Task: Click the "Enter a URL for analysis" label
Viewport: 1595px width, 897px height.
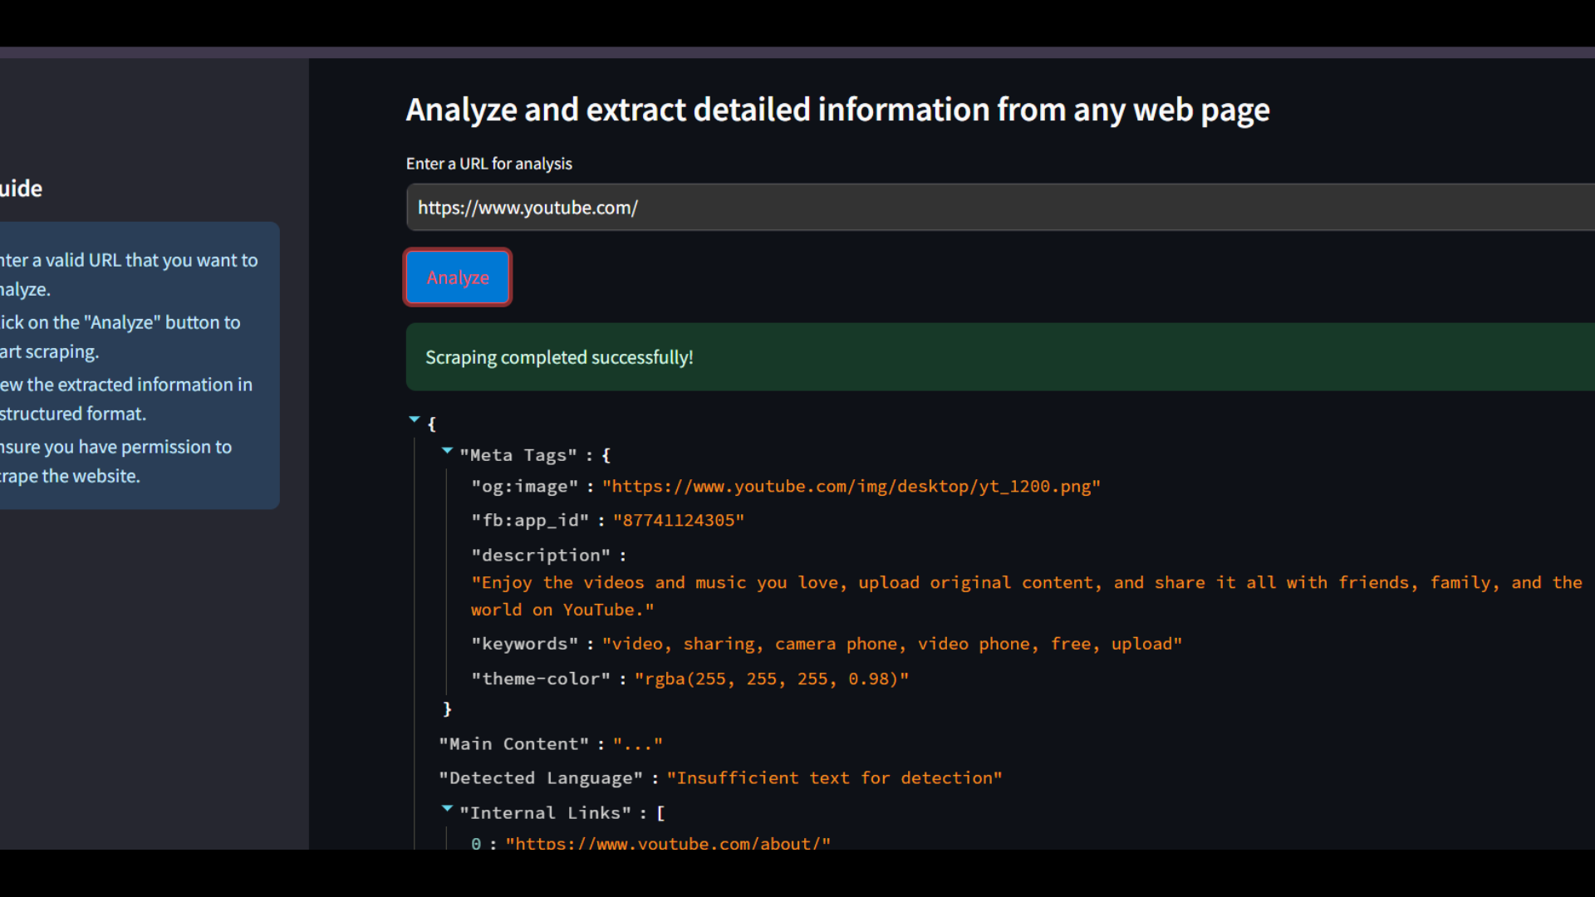Action: click(x=489, y=164)
